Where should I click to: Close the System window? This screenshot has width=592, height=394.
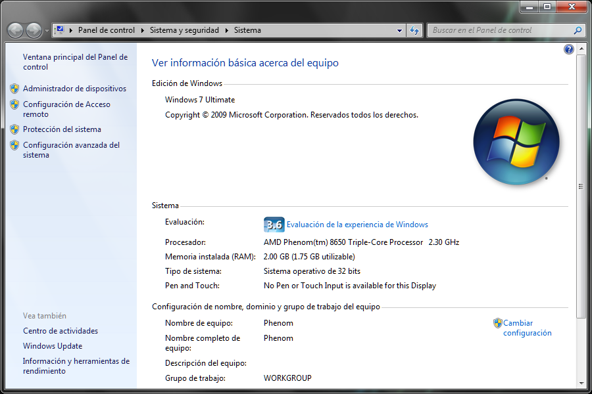point(572,7)
